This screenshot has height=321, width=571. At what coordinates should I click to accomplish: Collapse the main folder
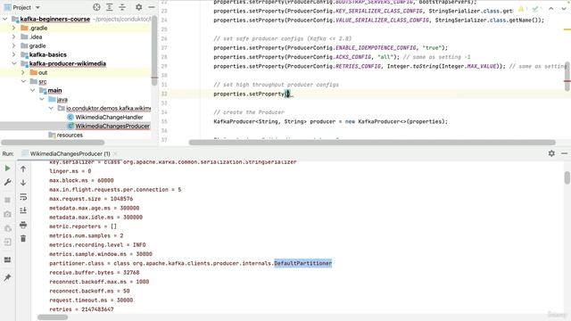(32, 90)
